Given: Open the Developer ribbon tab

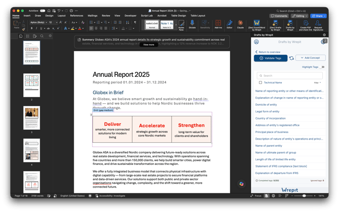Looking at the screenshot, I should click(131, 16).
